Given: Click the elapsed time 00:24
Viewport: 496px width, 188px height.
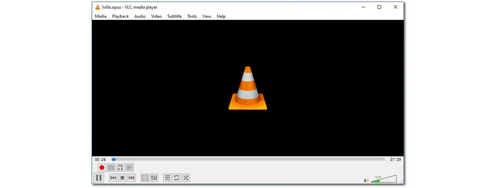Looking at the screenshot, I should pyautogui.click(x=100, y=160).
